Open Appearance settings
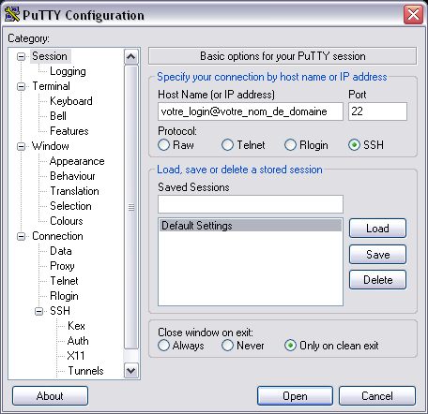The height and width of the screenshot is (414, 428). (77, 161)
